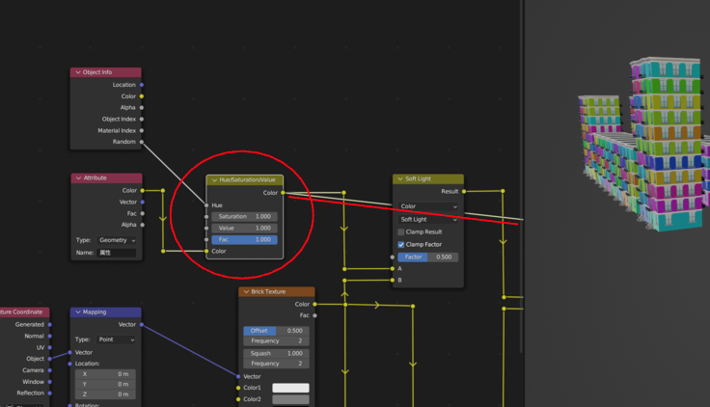Screen dimensions: 710x407
Task: Click the Object Info Alpha output socket
Action: click(x=142, y=108)
